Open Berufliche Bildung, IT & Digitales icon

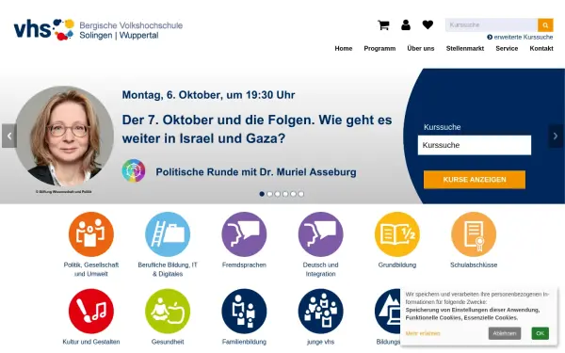168,234
